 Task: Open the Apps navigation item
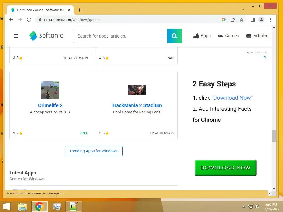202,36
